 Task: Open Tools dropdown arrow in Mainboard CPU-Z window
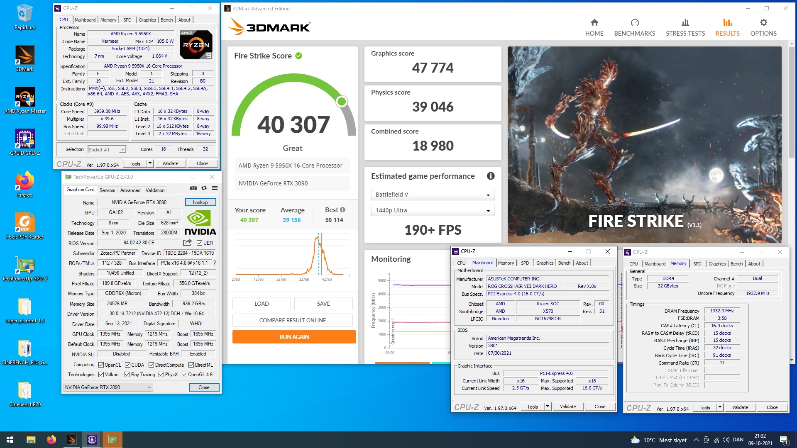(548, 407)
